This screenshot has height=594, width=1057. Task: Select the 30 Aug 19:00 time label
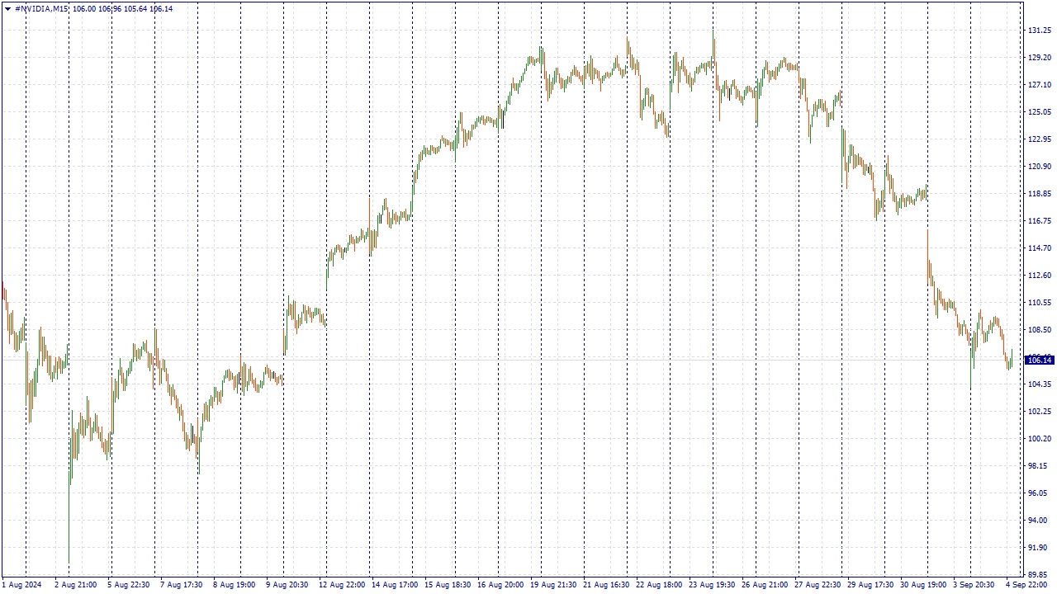924,585
